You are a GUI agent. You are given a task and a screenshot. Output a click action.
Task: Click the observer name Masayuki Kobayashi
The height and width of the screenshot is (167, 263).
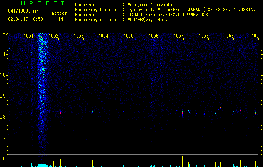point(150,5)
